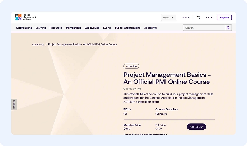Open the Store link

(186, 17)
